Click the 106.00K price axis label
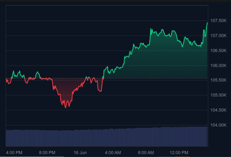 (x=218, y=66)
